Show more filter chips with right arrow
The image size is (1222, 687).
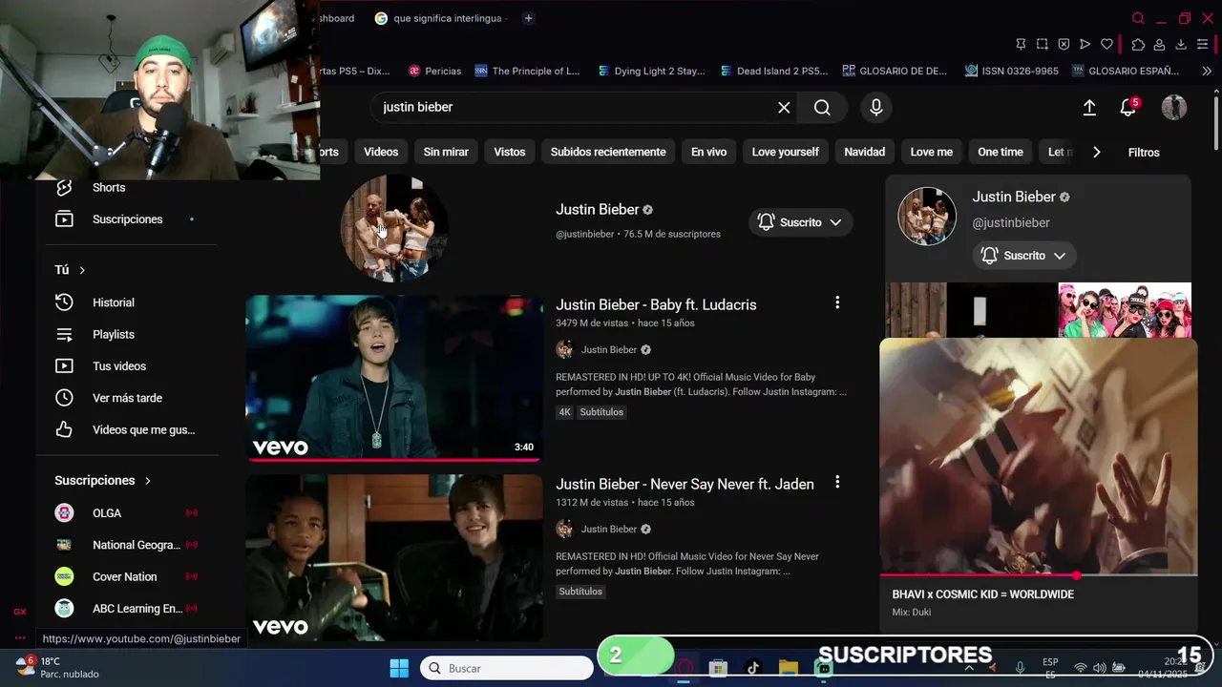tap(1096, 152)
